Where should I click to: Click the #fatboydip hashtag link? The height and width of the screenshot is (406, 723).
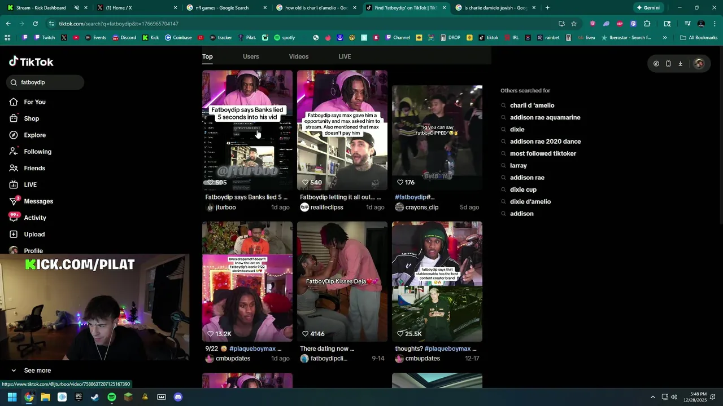[x=410, y=197]
